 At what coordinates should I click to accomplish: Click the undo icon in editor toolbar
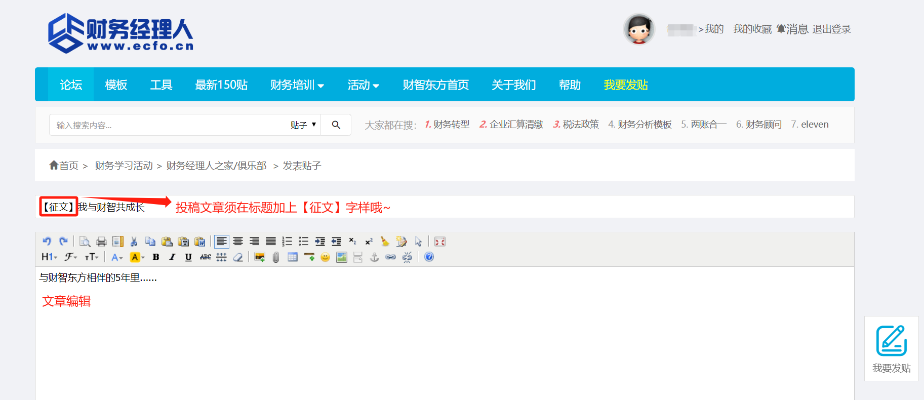tap(47, 242)
